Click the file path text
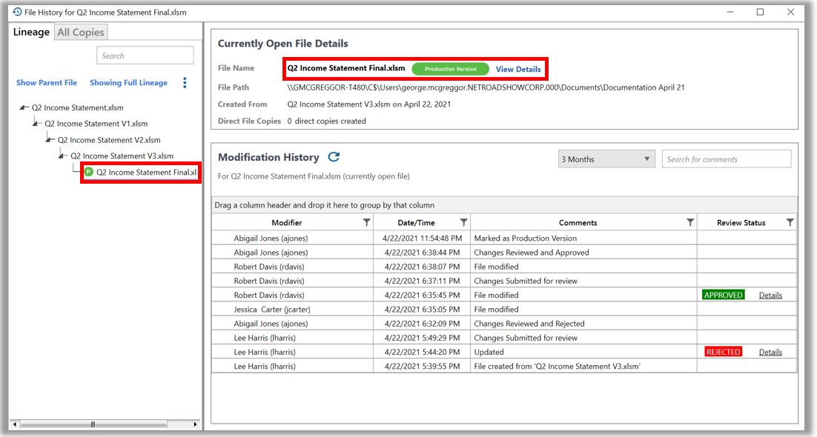817x437 pixels. pyautogui.click(x=486, y=87)
